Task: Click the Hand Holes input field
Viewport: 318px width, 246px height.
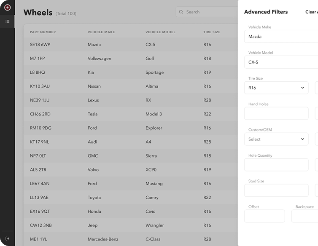Action: [276, 113]
